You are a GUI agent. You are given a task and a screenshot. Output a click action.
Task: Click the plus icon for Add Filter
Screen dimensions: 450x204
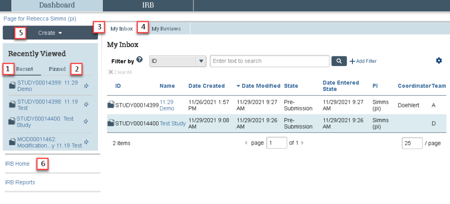click(x=352, y=61)
